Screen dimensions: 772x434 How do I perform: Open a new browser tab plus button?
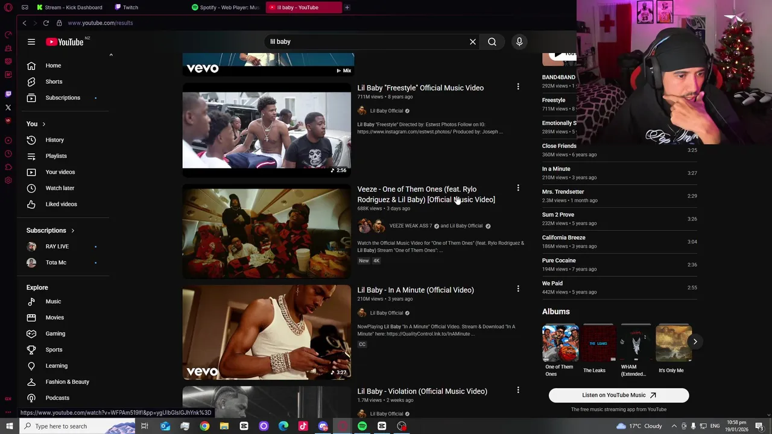pyautogui.click(x=347, y=7)
